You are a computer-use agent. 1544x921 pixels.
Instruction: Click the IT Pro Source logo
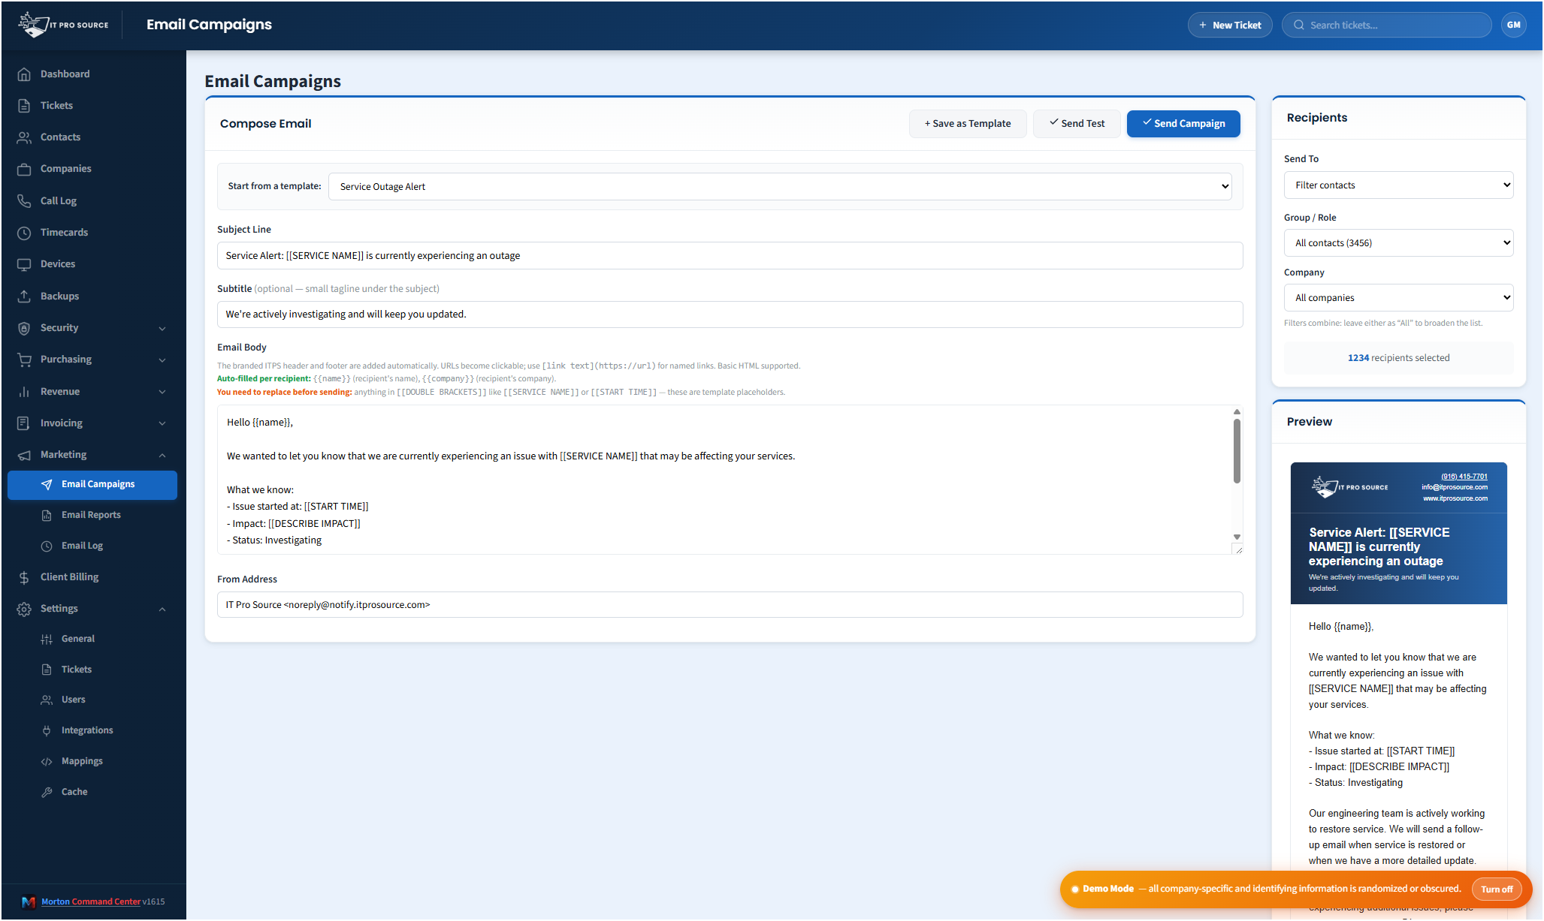coord(64,25)
